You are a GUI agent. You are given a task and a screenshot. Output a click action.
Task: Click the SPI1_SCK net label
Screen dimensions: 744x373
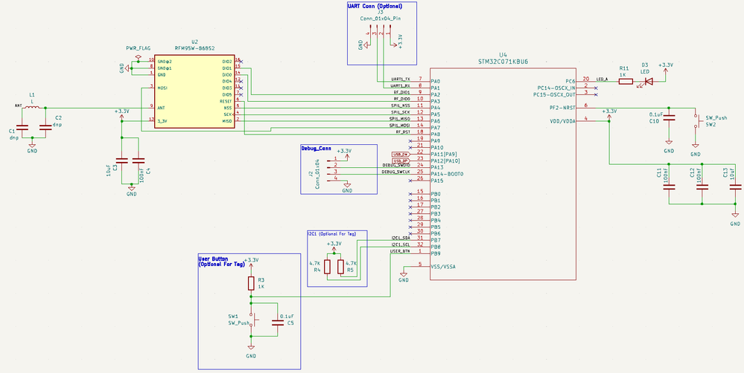click(401, 112)
